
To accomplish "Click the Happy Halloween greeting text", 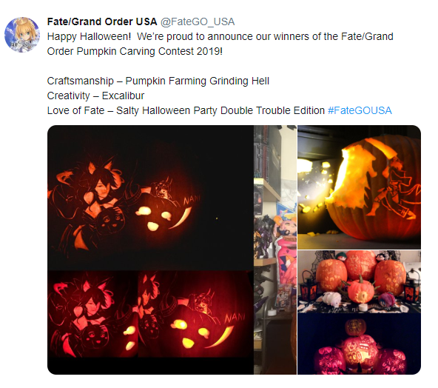I will (89, 36).
